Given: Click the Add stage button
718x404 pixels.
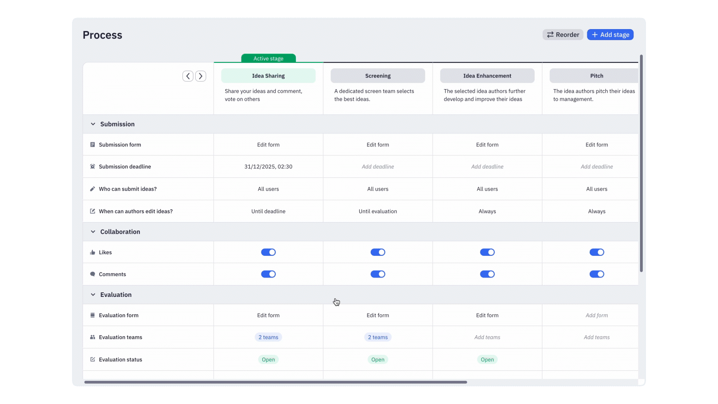Looking at the screenshot, I should (x=610, y=35).
